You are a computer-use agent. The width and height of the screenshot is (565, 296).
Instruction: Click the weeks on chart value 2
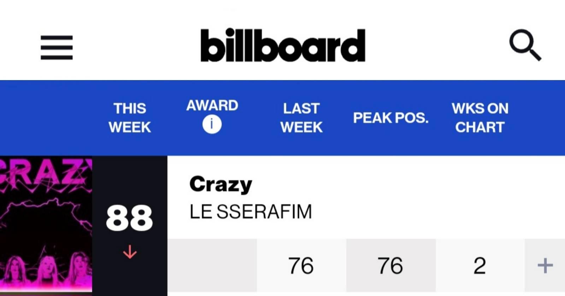(x=479, y=266)
